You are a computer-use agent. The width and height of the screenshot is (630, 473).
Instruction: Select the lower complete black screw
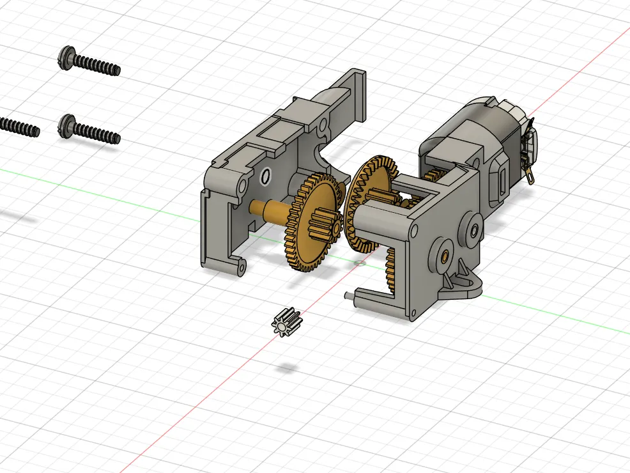click(89, 128)
